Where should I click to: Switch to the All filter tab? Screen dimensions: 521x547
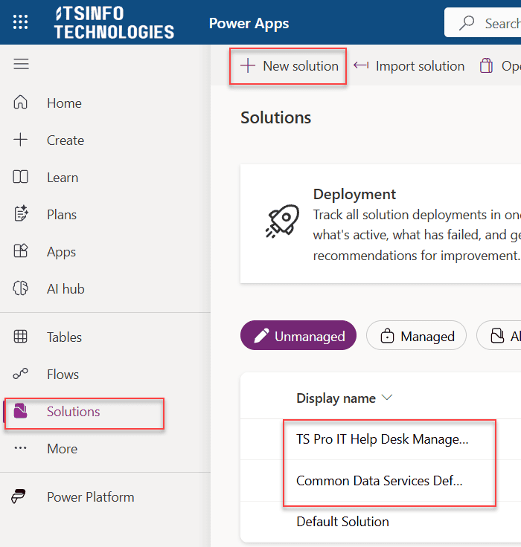coord(499,335)
